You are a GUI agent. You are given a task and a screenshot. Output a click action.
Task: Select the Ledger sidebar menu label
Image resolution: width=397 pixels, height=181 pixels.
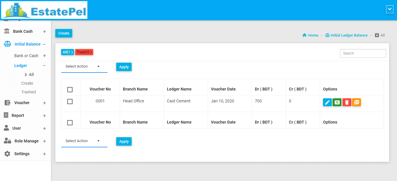(x=21, y=66)
